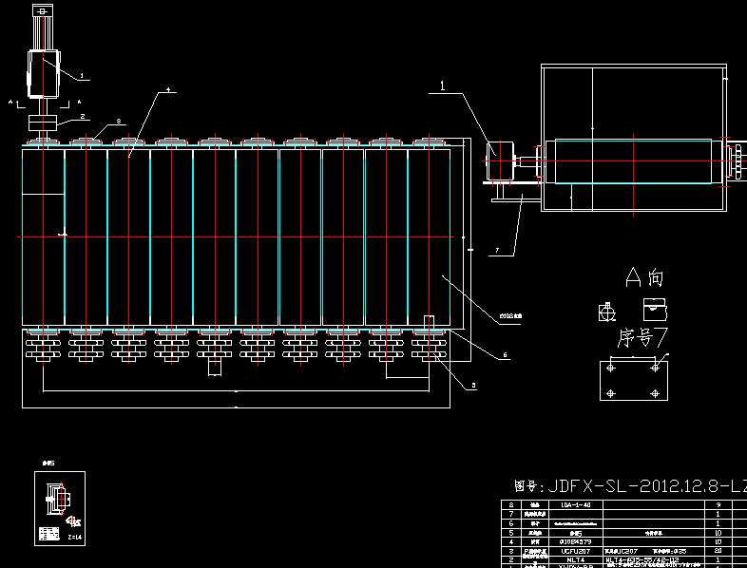Click balloon number 2 beside the coupling
The height and width of the screenshot is (568, 747).
click(x=83, y=116)
